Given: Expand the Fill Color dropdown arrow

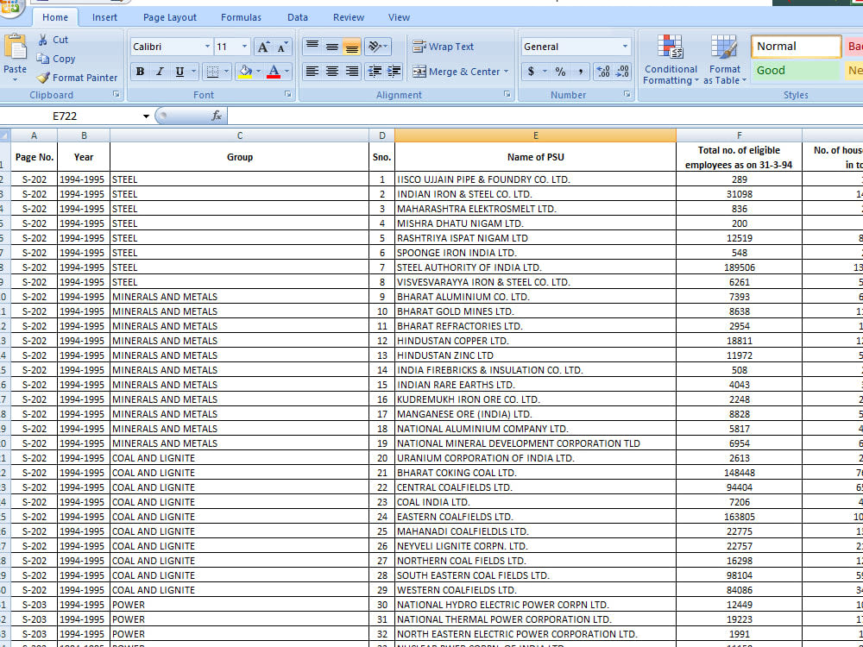Looking at the screenshot, I should tap(258, 72).
